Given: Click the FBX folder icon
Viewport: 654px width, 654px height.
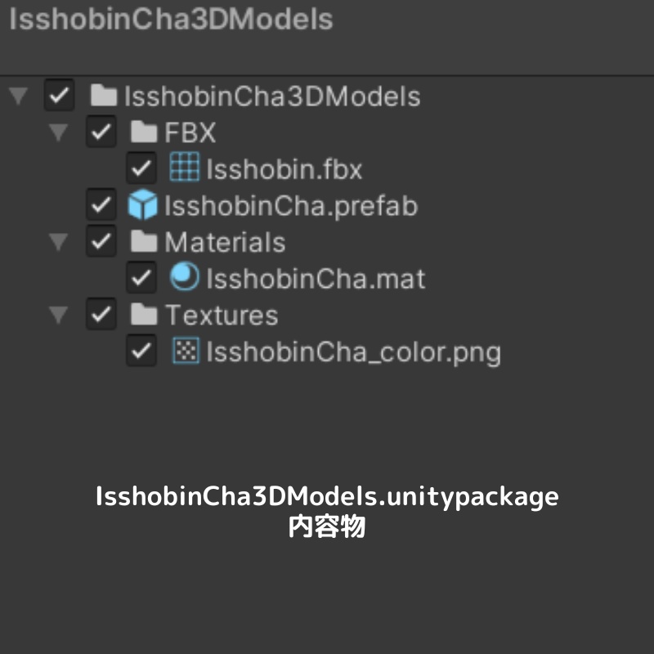Looking at the screenshot, I should click(x=144, y=132).
